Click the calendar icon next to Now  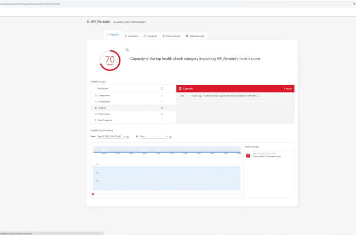coord(170,137)
